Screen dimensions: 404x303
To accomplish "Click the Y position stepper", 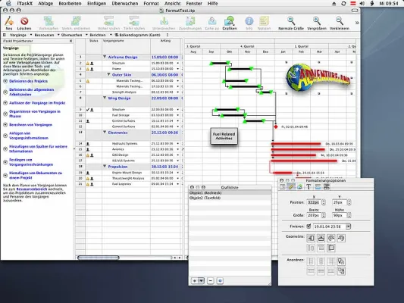I will click(349, 202).
